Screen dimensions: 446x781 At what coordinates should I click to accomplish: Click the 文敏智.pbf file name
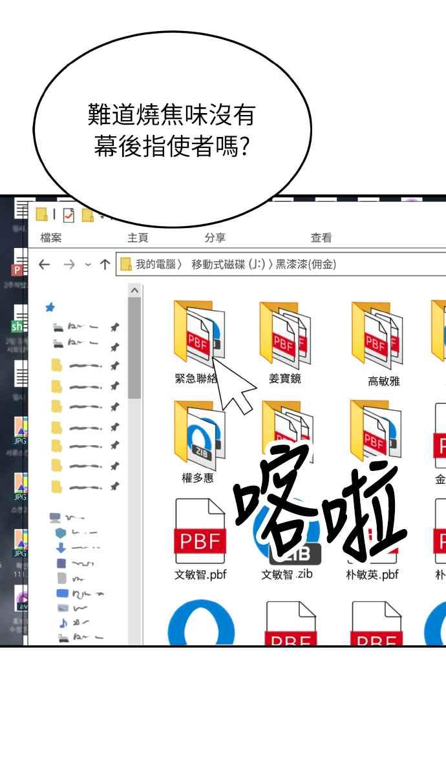(200, 574)
